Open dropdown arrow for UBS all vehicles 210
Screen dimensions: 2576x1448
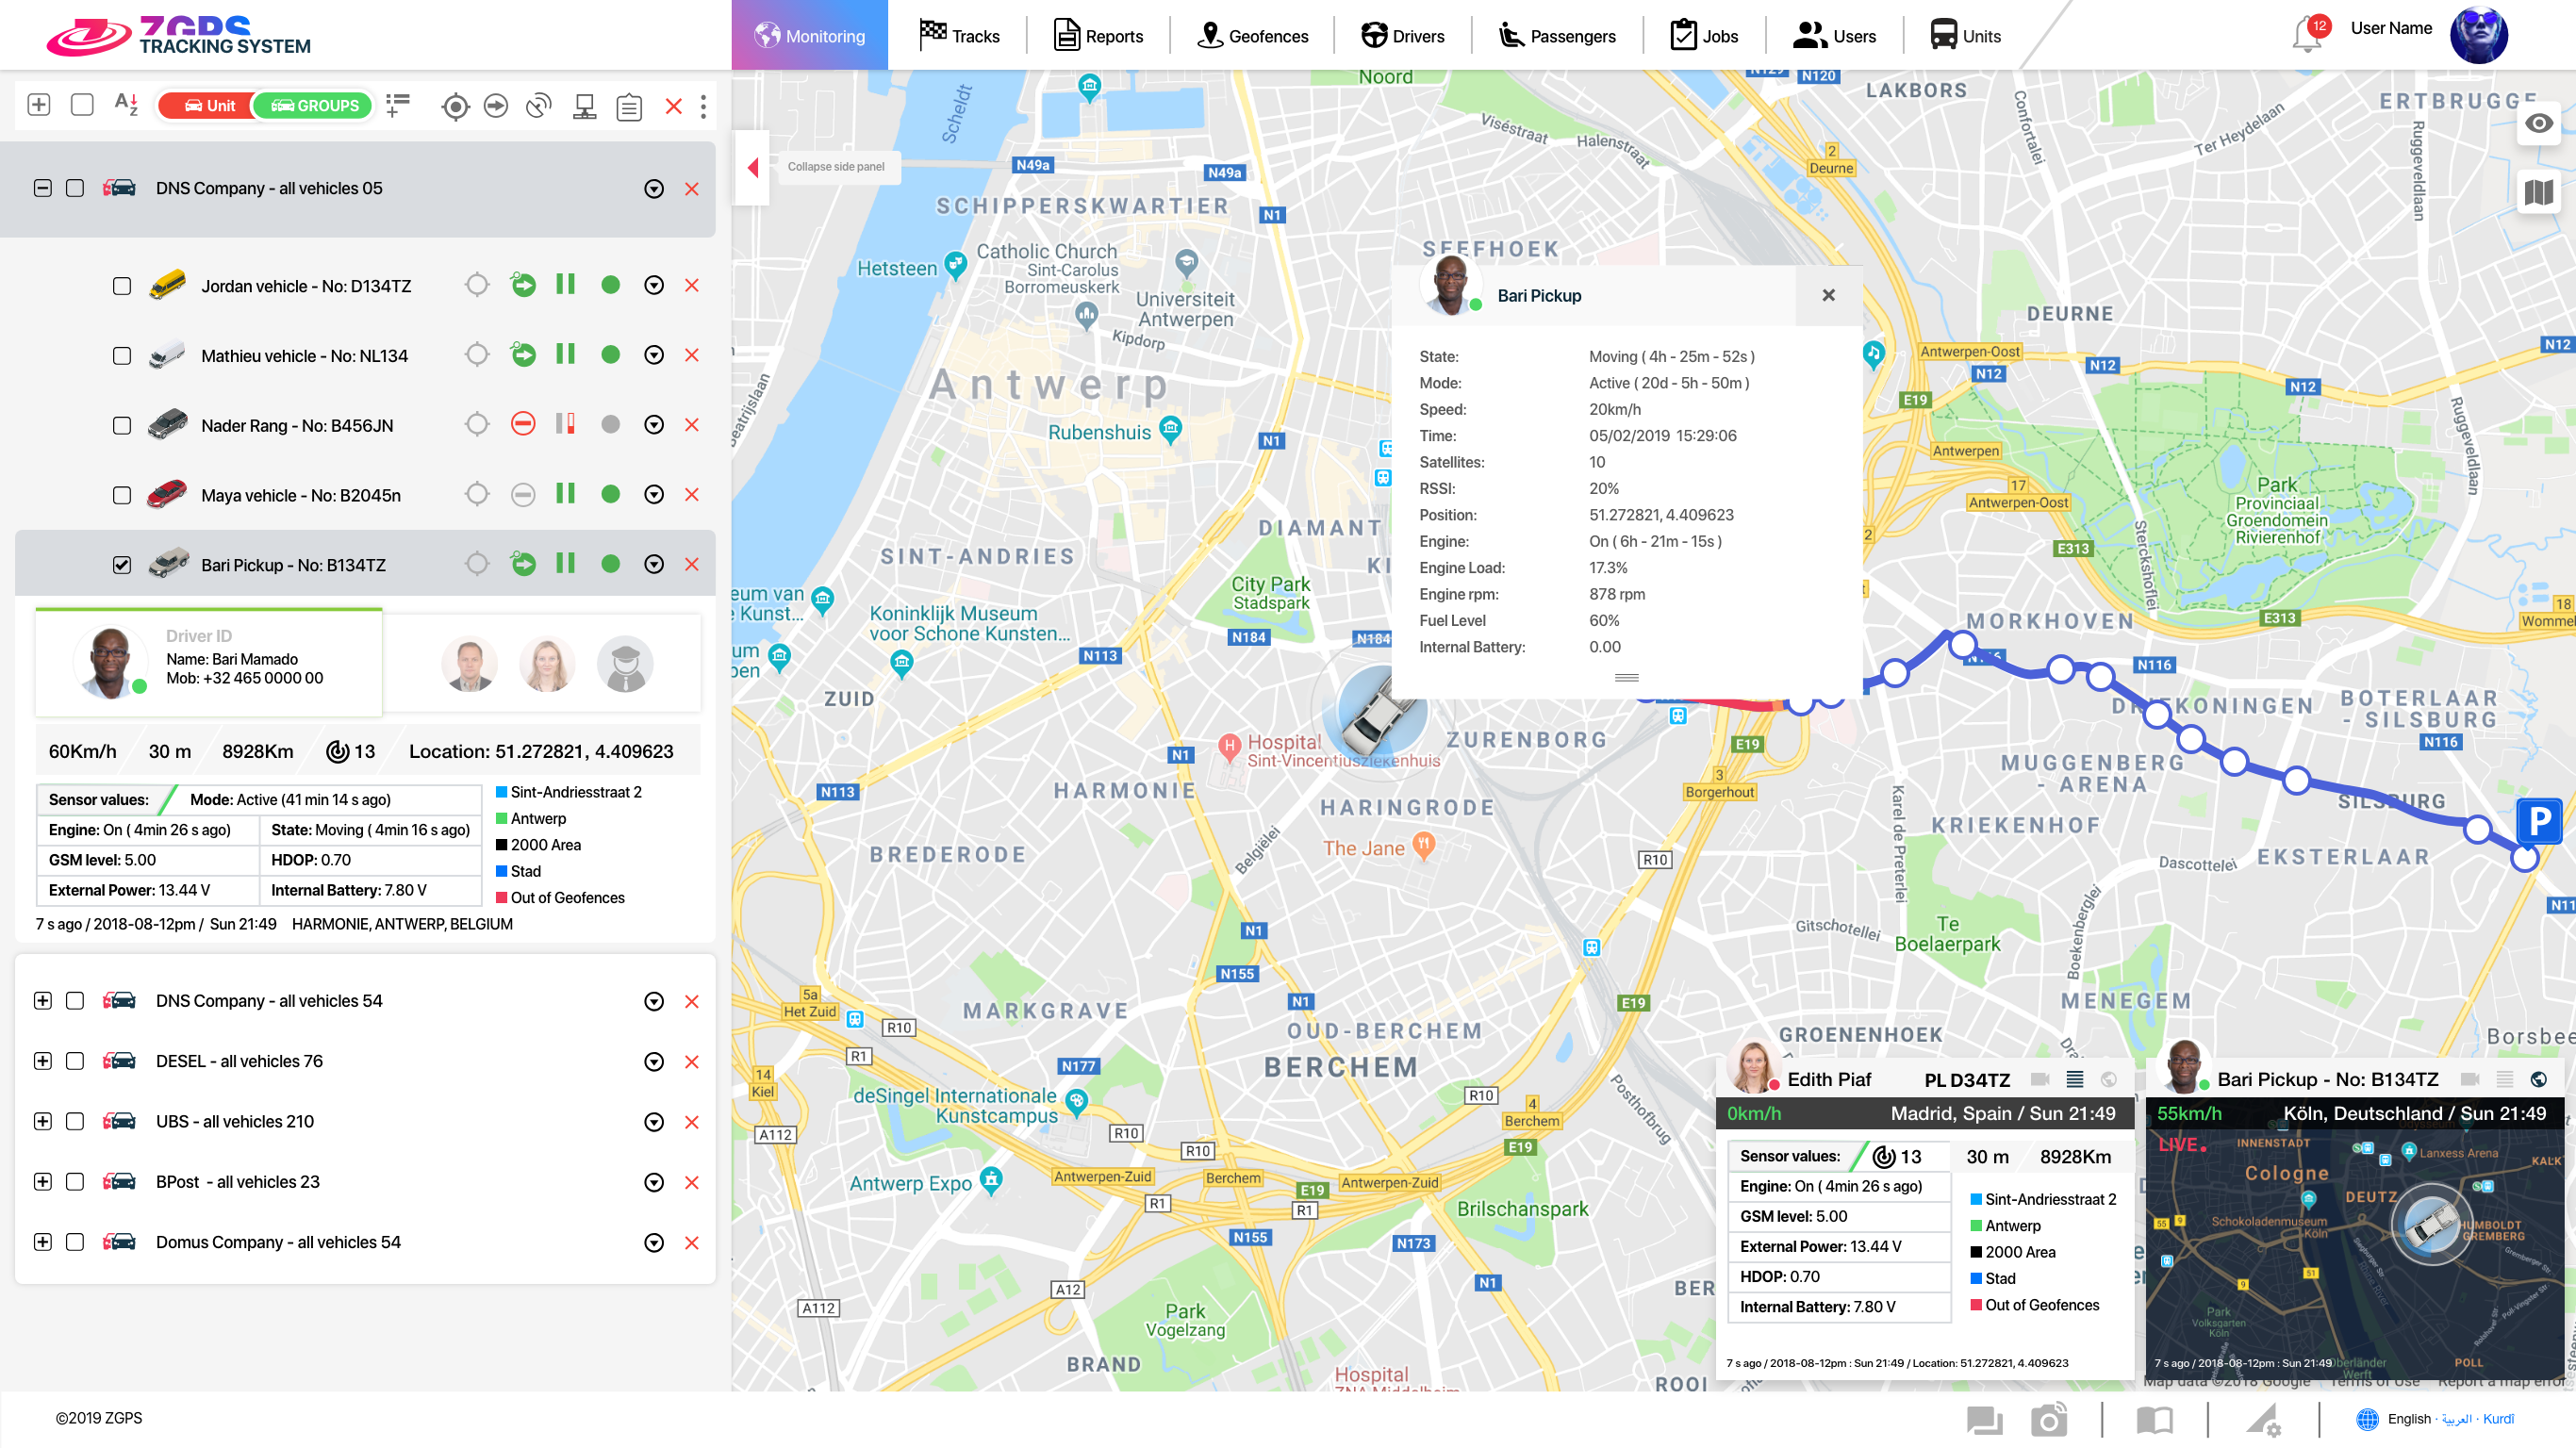coord(654,1122)
